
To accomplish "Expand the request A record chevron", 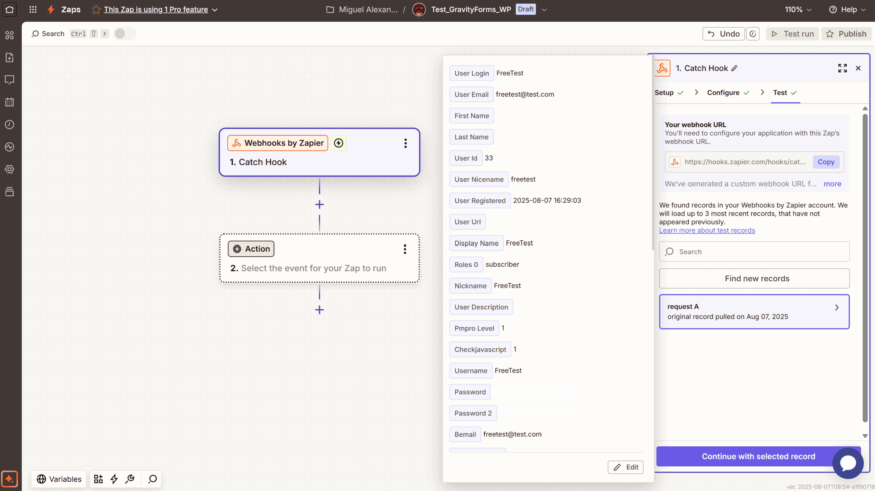I will point(837,308).
